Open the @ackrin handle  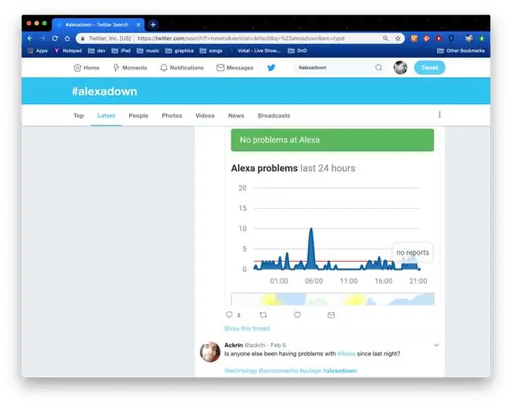tap(254, 345)
